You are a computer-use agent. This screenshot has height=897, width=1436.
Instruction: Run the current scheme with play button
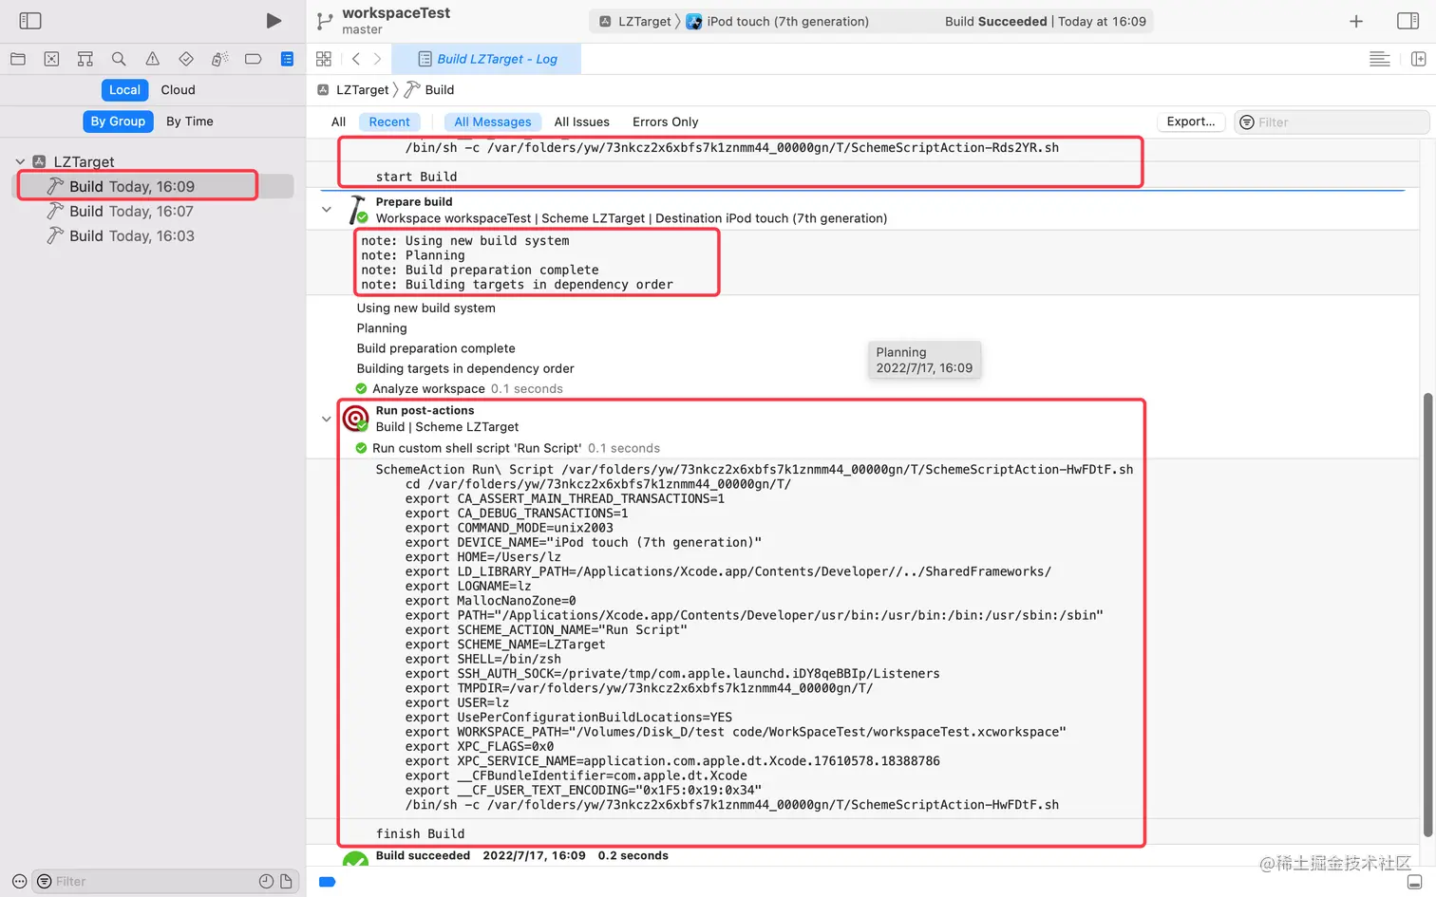click(x=274, y=21)
